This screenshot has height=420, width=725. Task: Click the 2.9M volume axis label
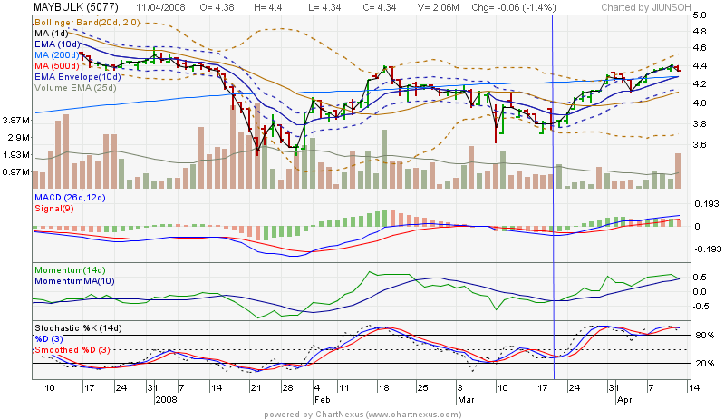[18, 138]
